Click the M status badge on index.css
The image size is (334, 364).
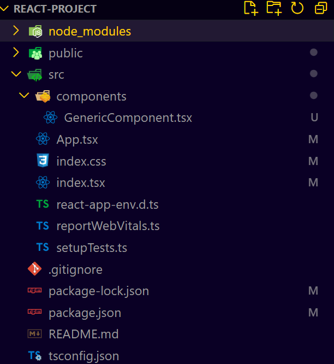tap(313, 161)
